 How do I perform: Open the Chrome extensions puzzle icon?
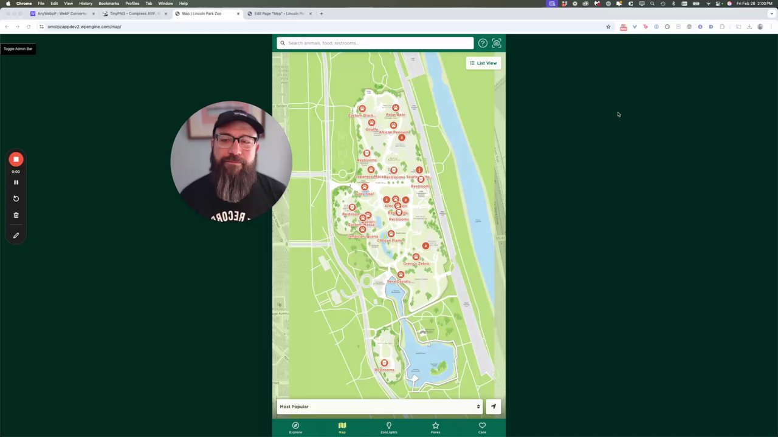tap(722, 27)
